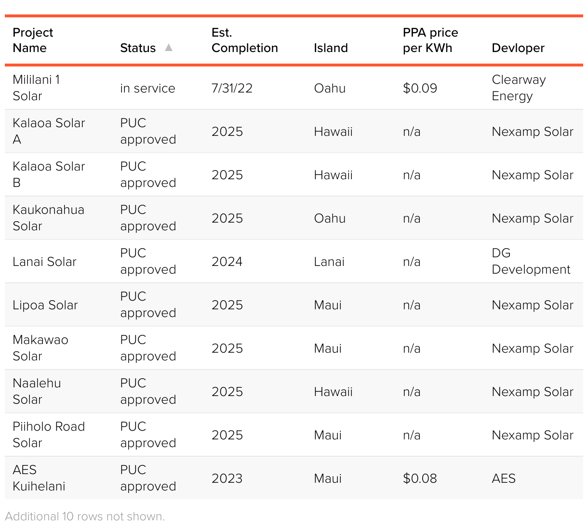Click the Clearway Energy developer cell
This screenshot has width=588, height=529.
point(519,88)
